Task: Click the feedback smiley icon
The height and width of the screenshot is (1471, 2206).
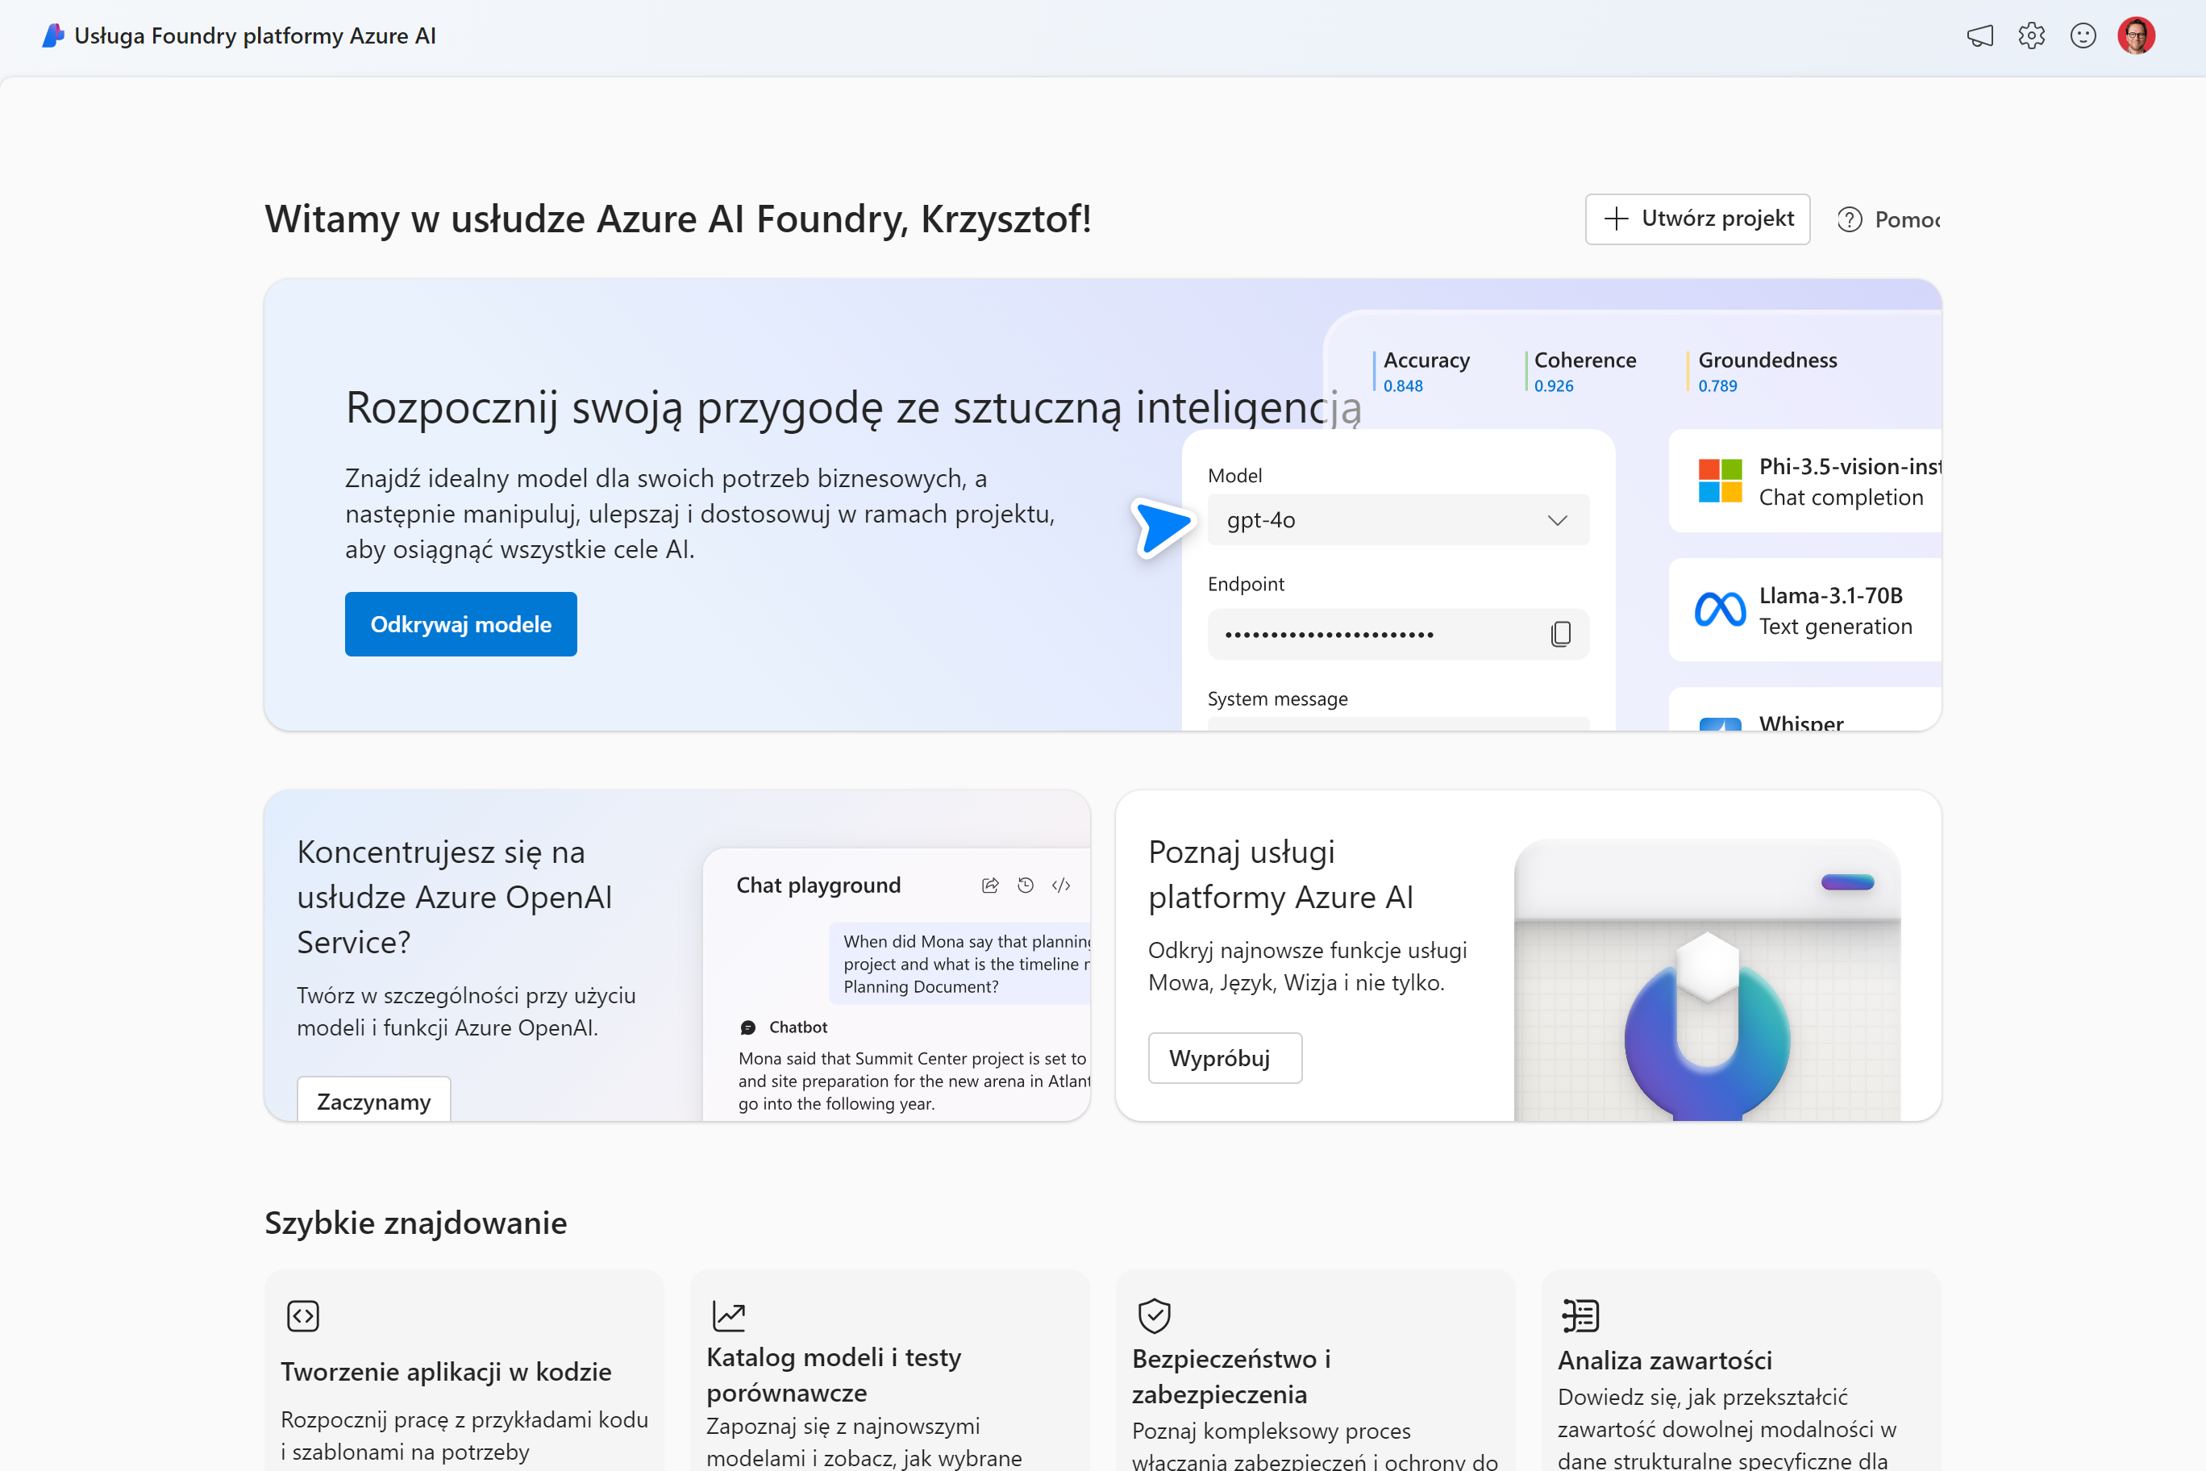Action: click(x=2083, y=35)
